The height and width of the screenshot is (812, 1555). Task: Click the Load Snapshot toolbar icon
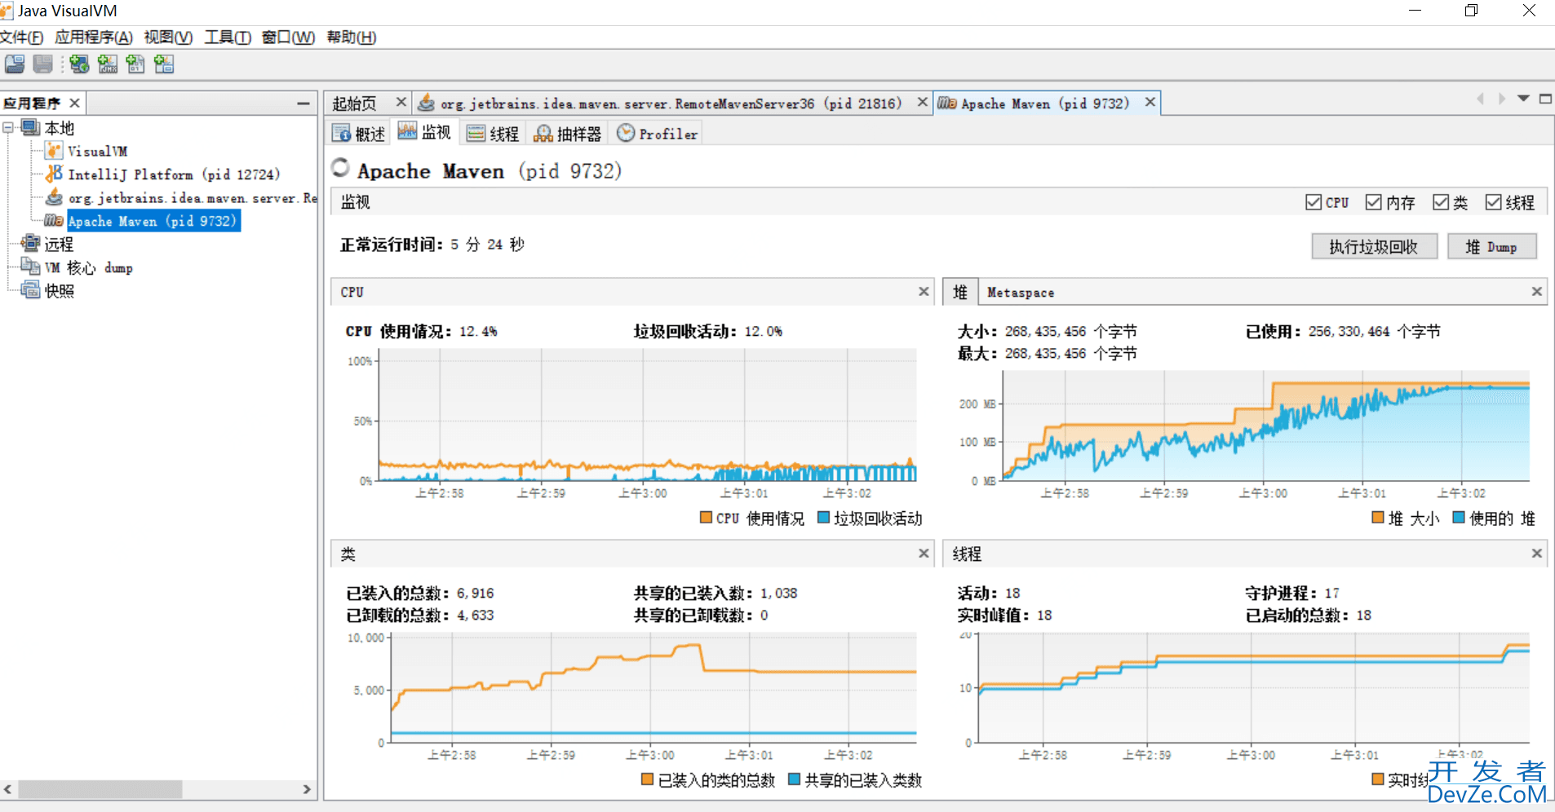point(15,64)
